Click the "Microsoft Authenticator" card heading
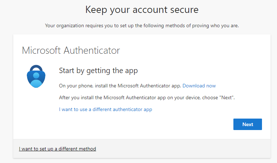Screen dimensions: 277x163 coord(71,51)
